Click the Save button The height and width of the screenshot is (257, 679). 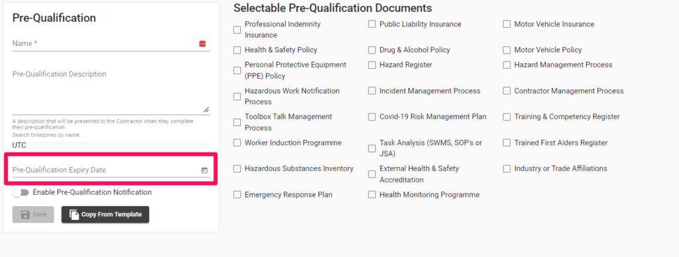(x=33, y=214)
